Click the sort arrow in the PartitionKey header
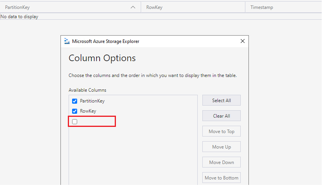326x188 pixels. click(133, 7)
